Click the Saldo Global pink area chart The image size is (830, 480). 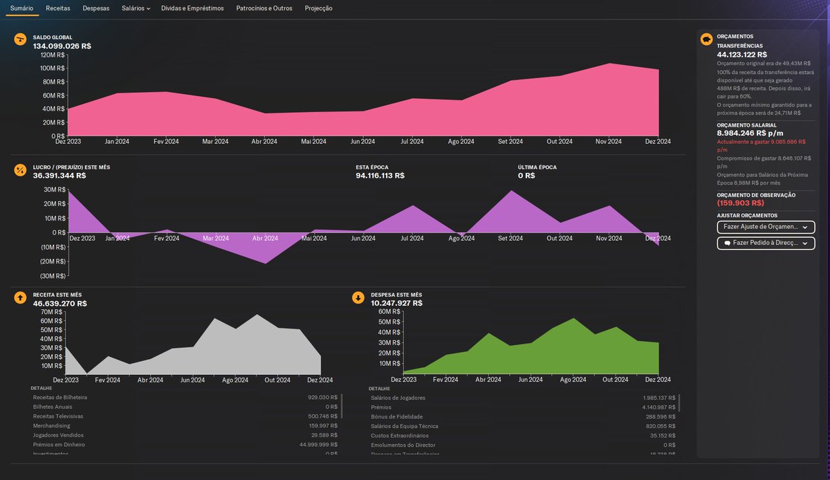coord(363,100)
